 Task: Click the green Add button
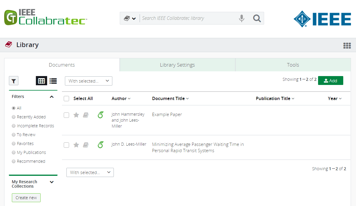click(x=331, y=81)
